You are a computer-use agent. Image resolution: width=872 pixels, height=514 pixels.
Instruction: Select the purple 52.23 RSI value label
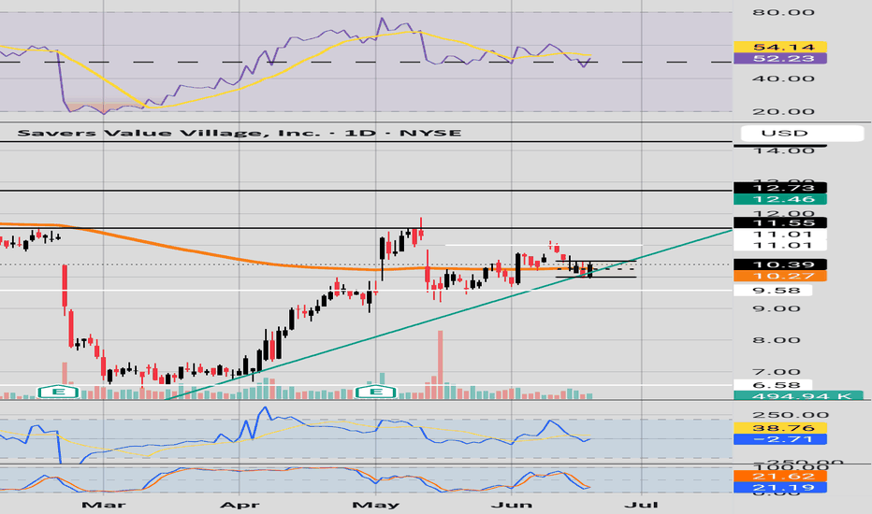point(780,58)
